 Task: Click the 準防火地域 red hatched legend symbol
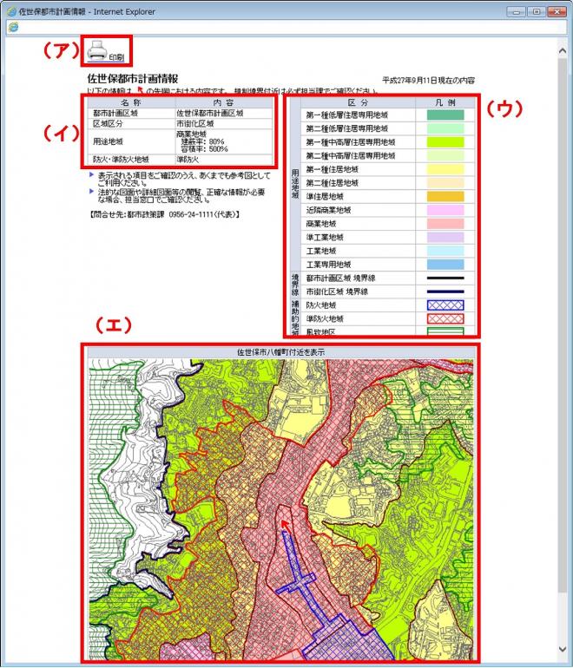(x=445, y=318)
